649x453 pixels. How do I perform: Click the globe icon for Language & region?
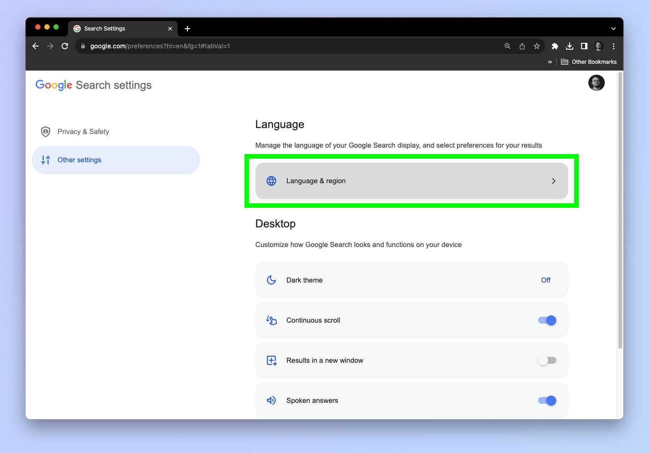(x=271, y=181)
